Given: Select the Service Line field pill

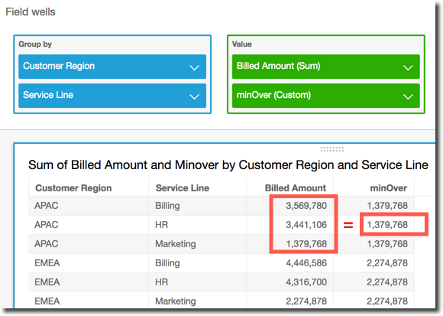Looking at the screenshot, I should pyautogui.click(x=112, y=96).
